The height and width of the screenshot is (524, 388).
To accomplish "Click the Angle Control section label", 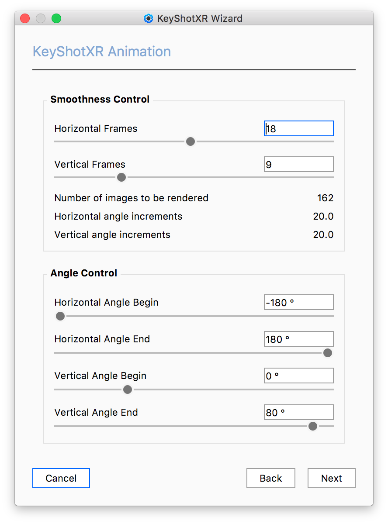I will tap(83, 273).
